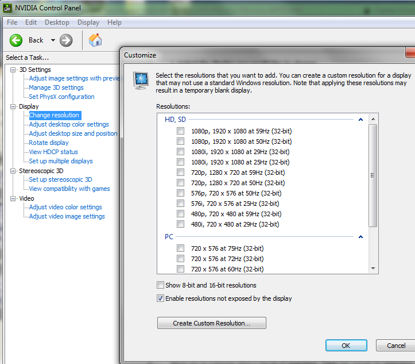Open Rotate display task
Viewport: 415px width, 364px height.
49,143
